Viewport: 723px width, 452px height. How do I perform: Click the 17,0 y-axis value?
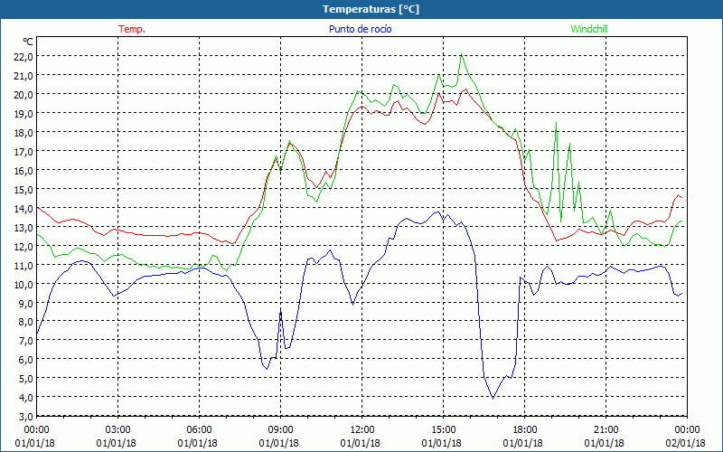[23, 151]
